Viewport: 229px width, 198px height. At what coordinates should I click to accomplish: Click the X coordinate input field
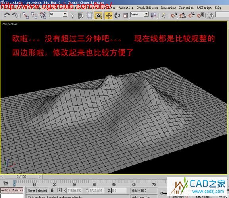[75, 190]
